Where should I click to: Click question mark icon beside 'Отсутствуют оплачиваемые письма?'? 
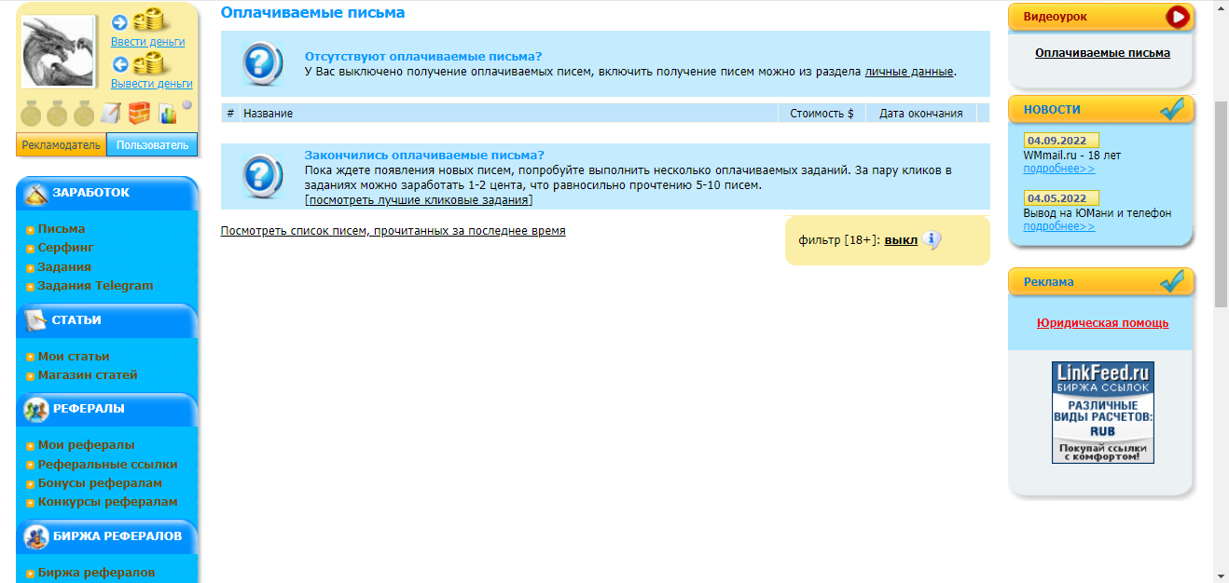262,64
